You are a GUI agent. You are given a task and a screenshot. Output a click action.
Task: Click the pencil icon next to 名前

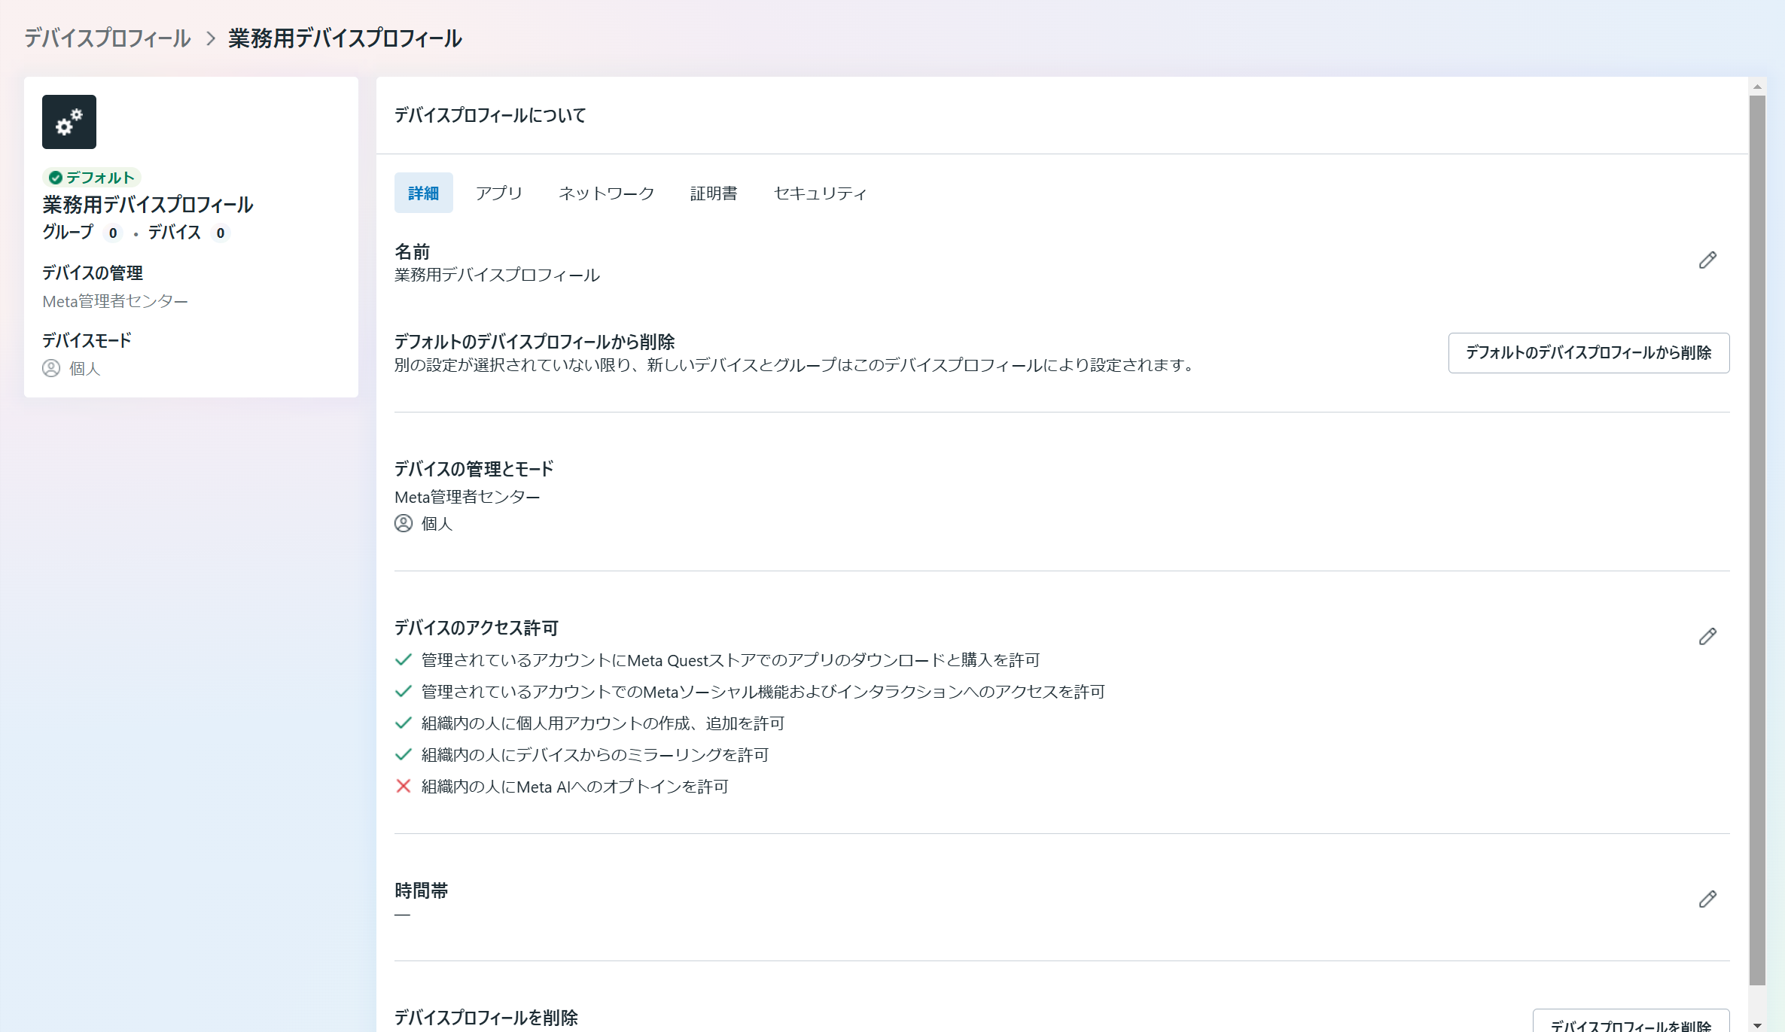pos(1707,260)
